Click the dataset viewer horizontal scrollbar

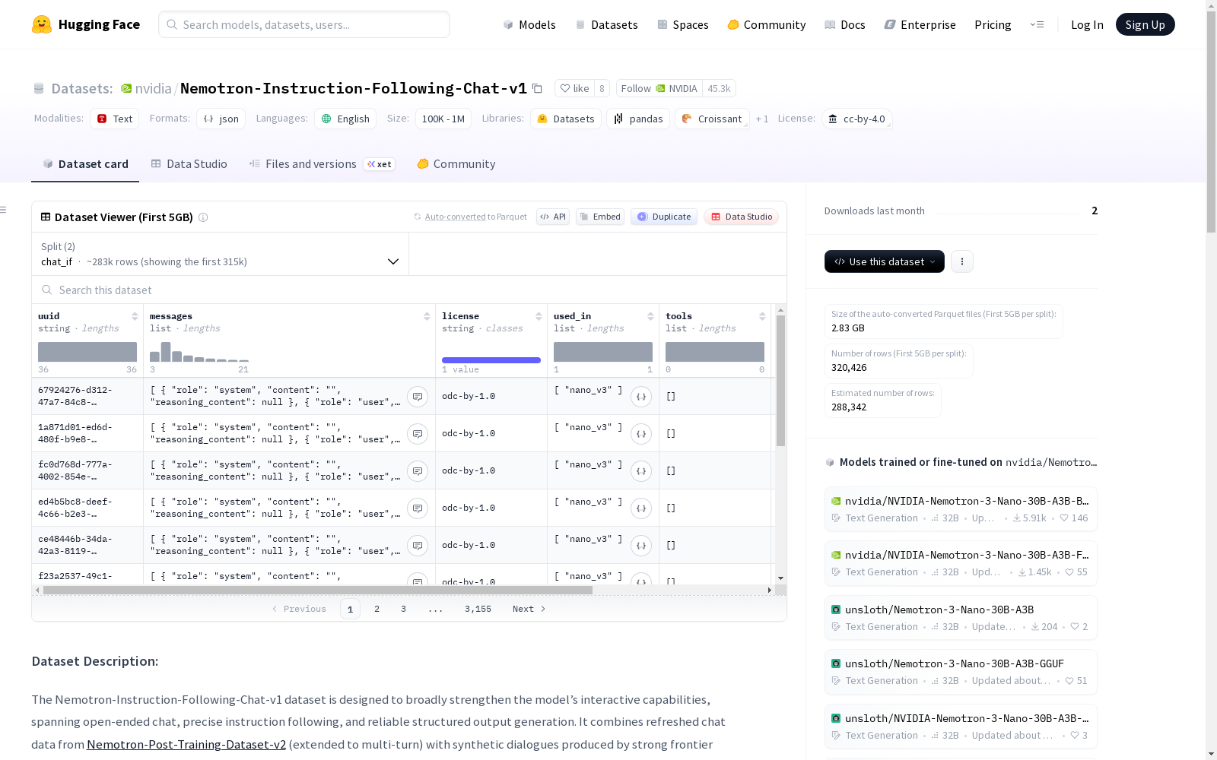click(318, 590)
